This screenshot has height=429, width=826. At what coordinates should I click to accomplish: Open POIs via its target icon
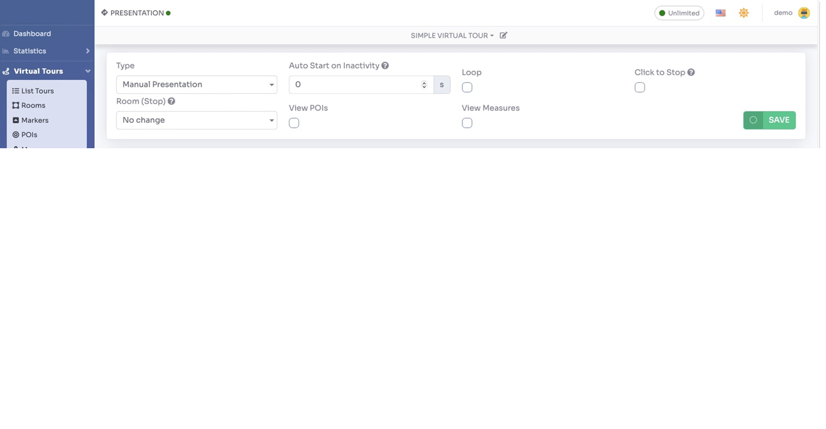[15, 134]
